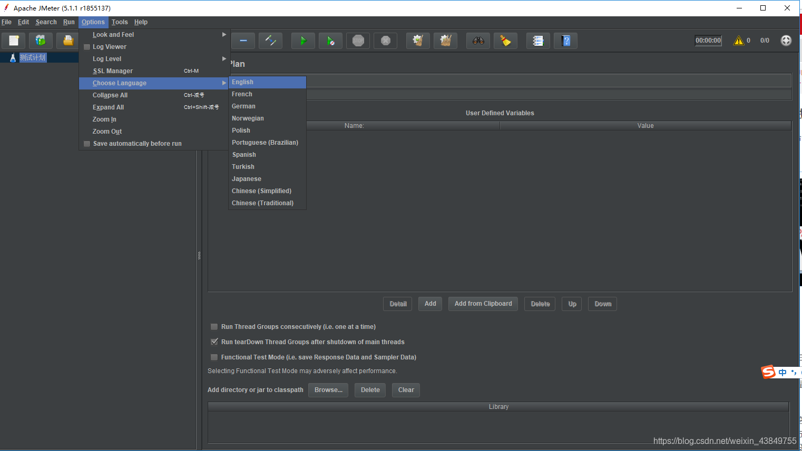The width and height of the screenshot is (802, 451).
Task: Click the Up button
Action: pos(572,304)
